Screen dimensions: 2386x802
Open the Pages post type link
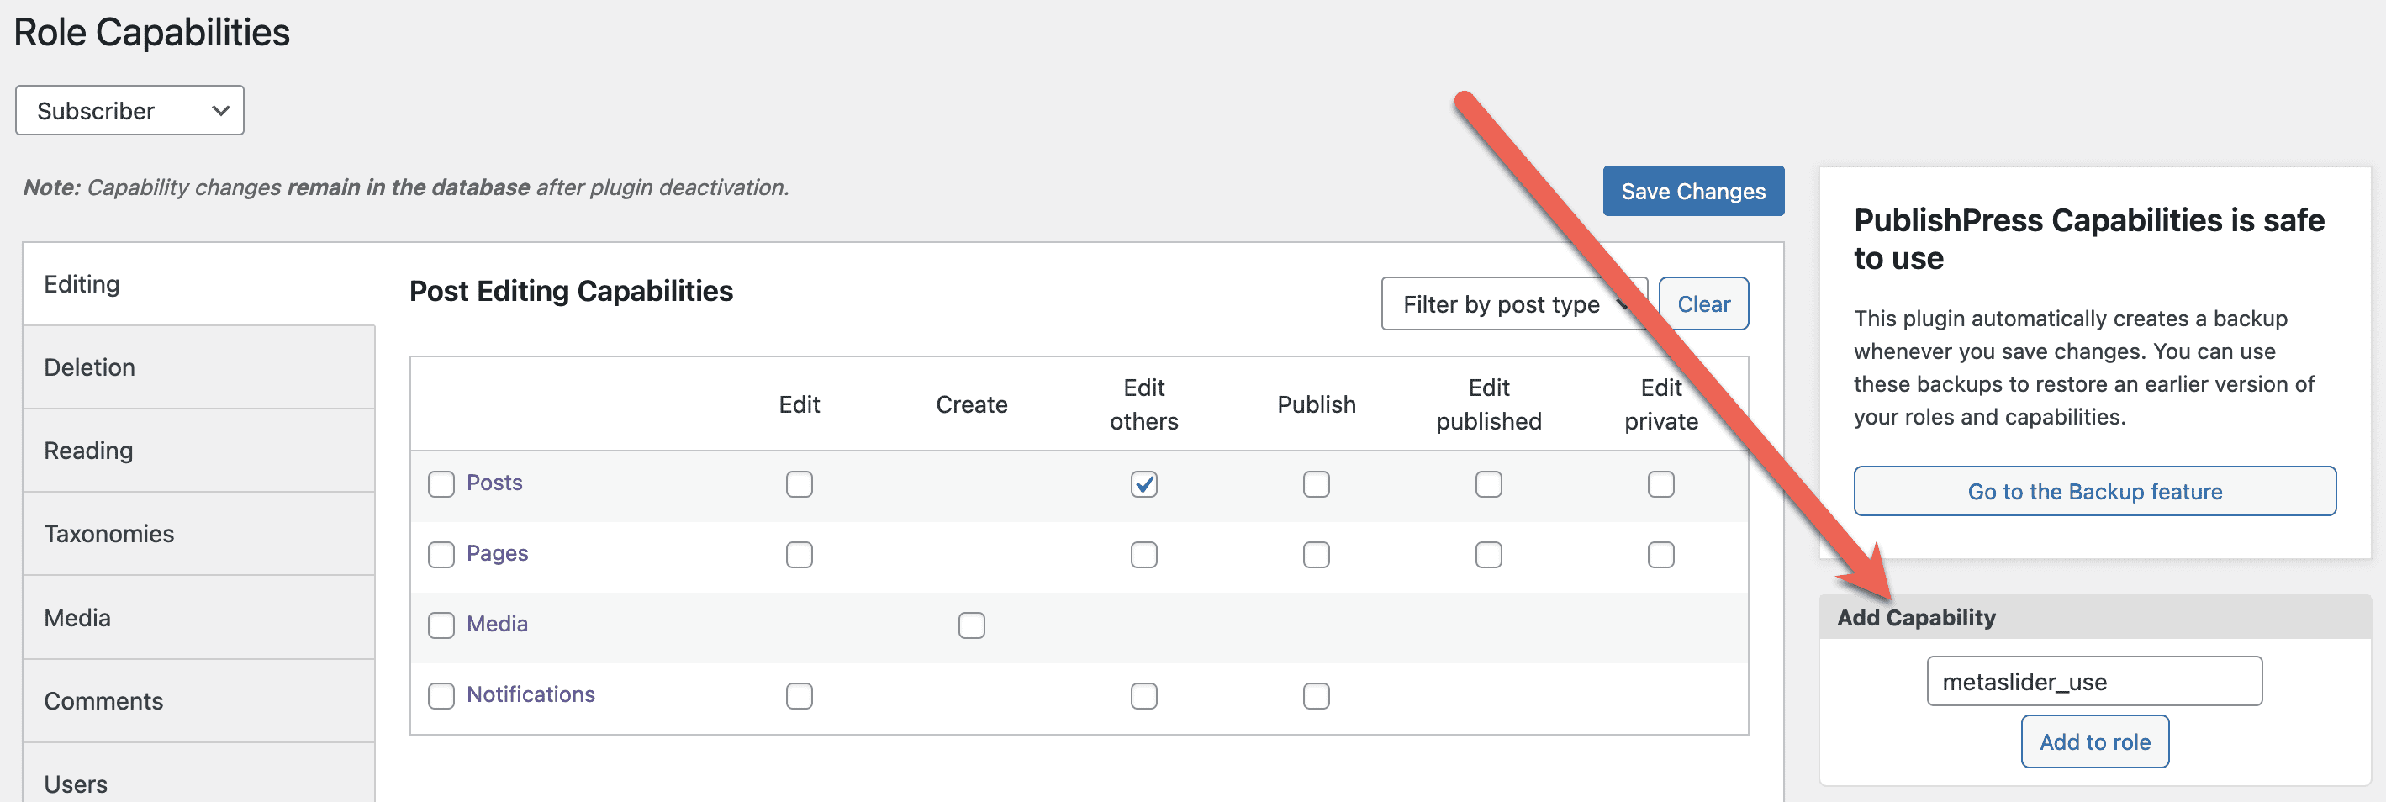[x=497, y=553]
